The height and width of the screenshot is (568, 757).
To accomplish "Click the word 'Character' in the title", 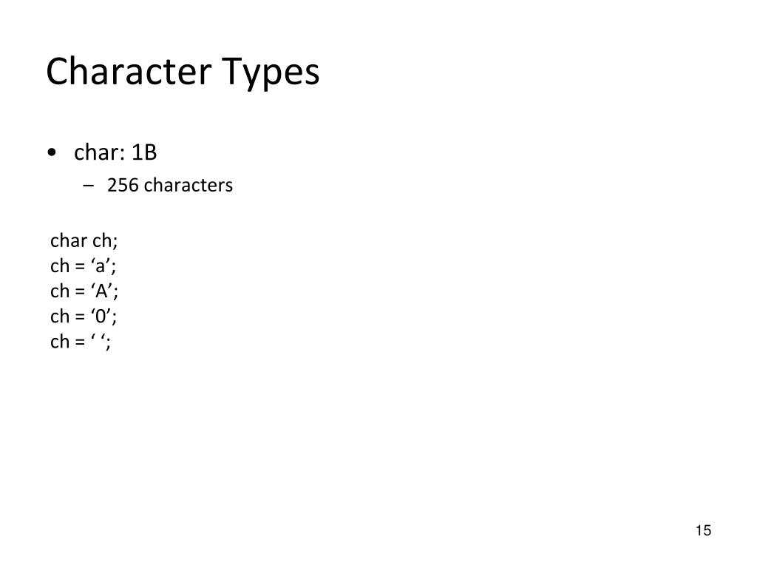I will pos(129,72).
